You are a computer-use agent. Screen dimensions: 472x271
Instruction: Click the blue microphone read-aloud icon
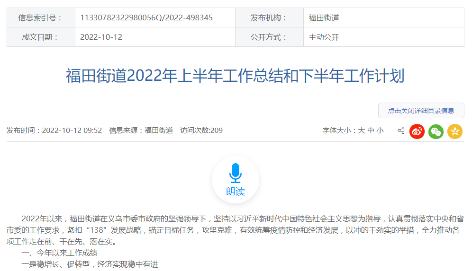pyautogui.click(x=236, y=174)
